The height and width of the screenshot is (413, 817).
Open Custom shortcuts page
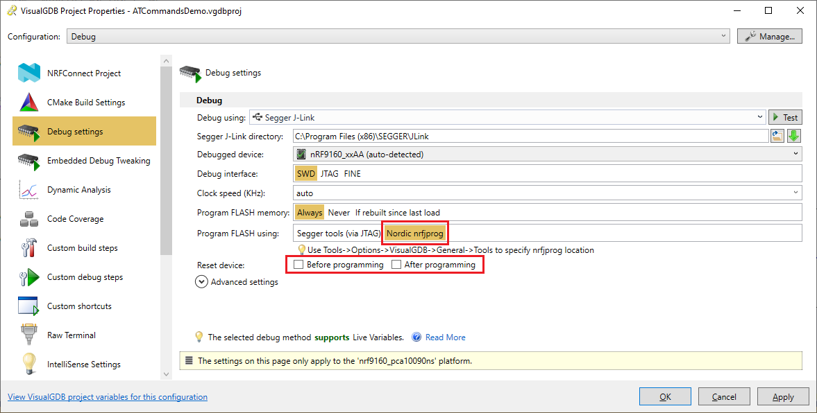[84, 306]
